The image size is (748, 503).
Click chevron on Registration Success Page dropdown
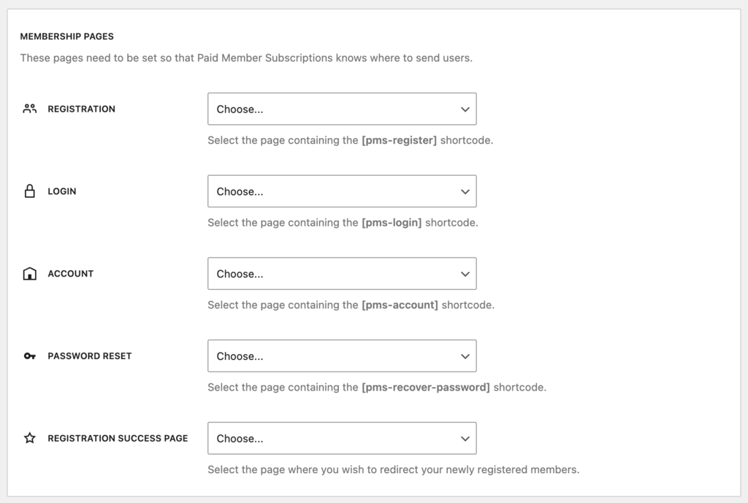465,438
